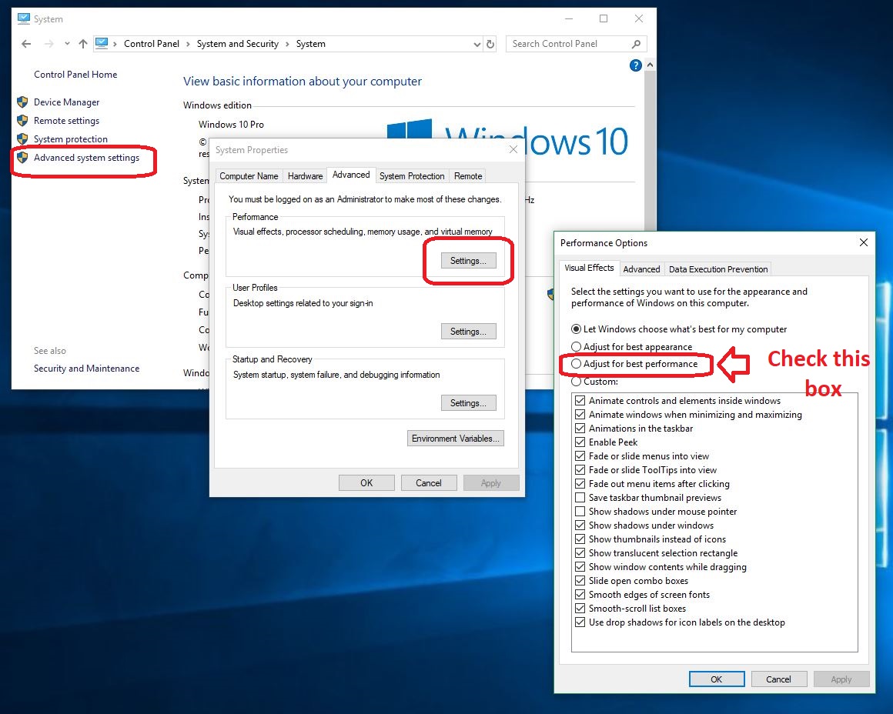Switch to the Hardware tab

tap(305, 176)
